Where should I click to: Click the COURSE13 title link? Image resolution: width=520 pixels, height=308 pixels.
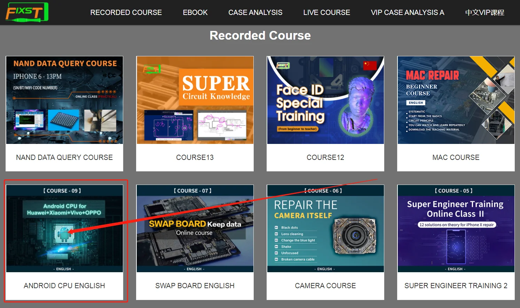coord(195,157)
